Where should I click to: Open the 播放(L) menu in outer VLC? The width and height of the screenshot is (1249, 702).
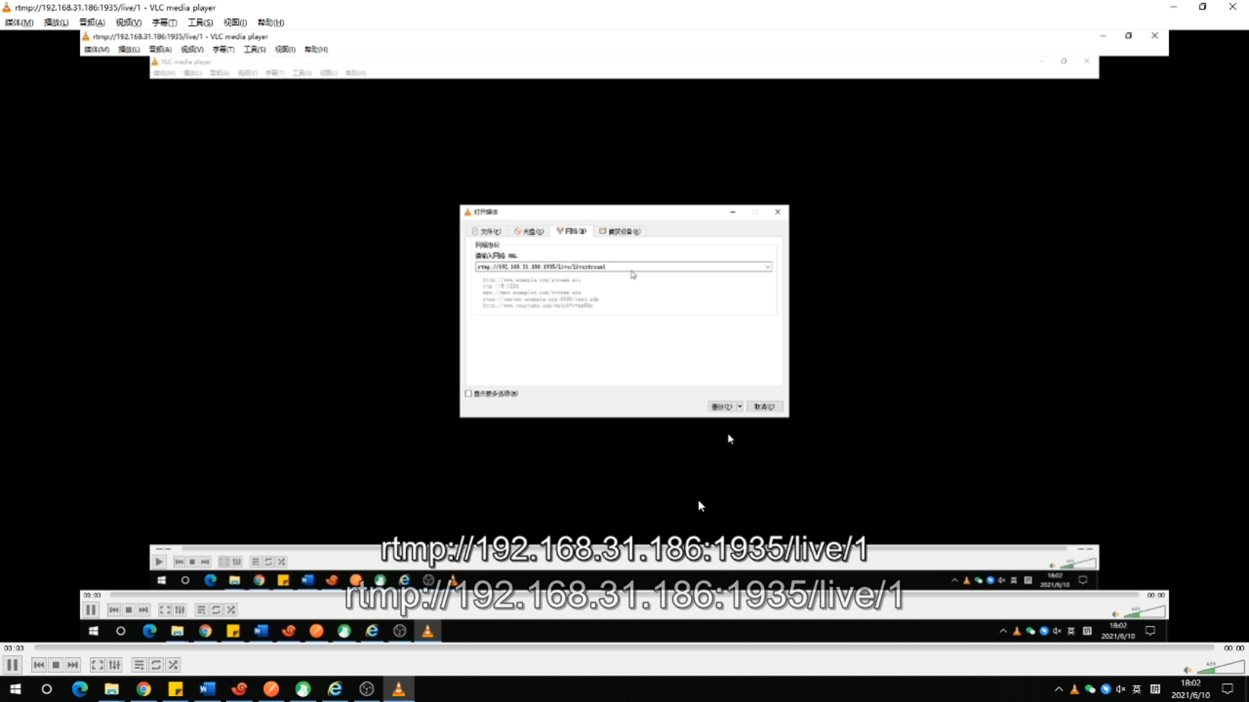pos(56,22)
